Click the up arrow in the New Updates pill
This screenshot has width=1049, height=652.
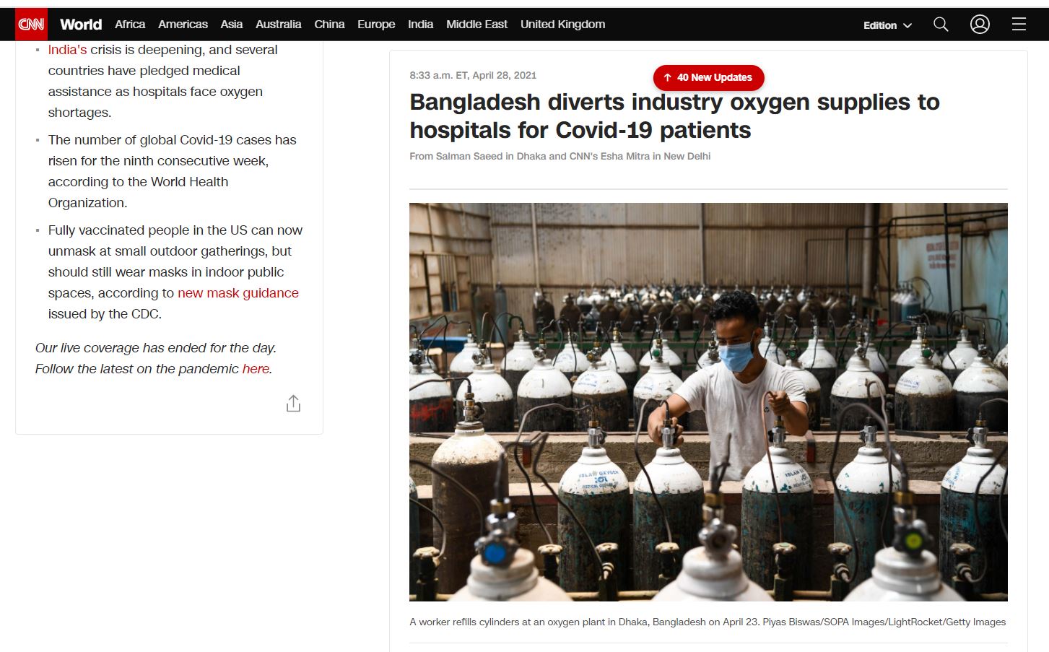(667, 77)
